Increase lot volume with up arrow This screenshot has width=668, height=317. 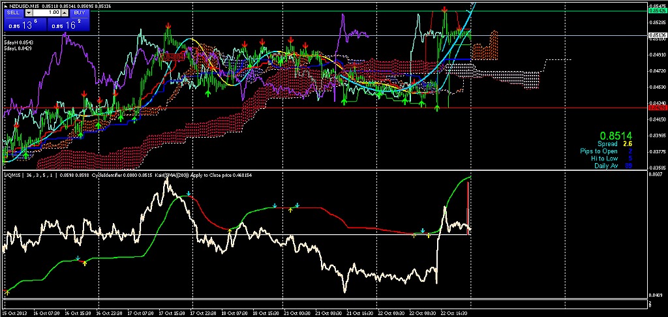65,12
